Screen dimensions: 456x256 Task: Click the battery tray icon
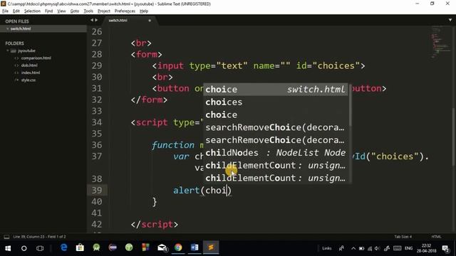361,248
